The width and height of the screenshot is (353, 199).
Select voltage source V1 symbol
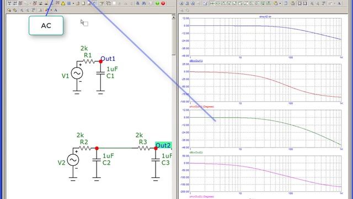pos(77,73)
